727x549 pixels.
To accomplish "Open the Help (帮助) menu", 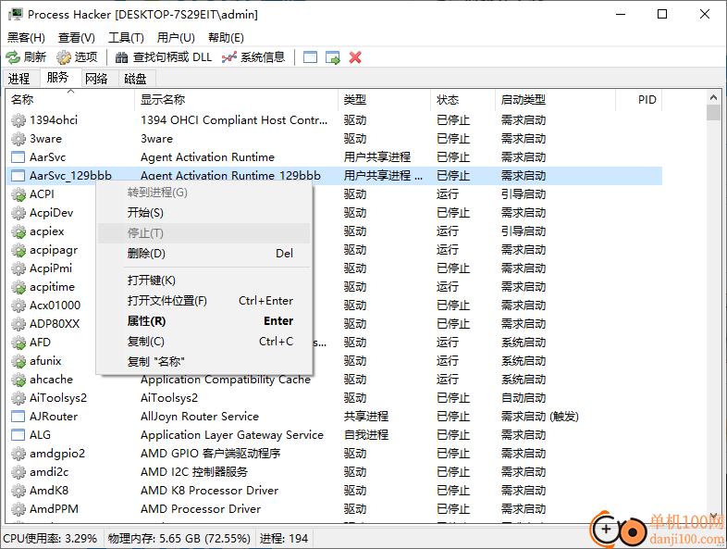I will pos(226,38).
